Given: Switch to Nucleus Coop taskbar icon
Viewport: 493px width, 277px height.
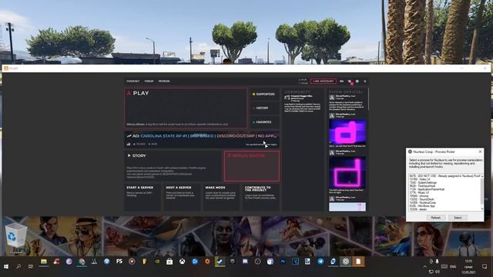Looking at the screenshot, I should click(346, 262).
